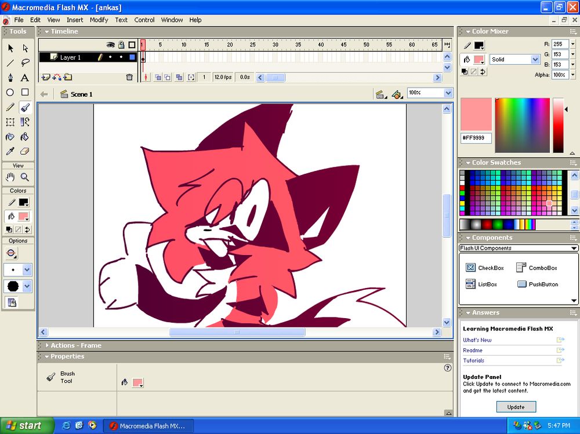Screen dimensions: 580x434
Task: Open the Modify menu
Action: tap(99, 20)
